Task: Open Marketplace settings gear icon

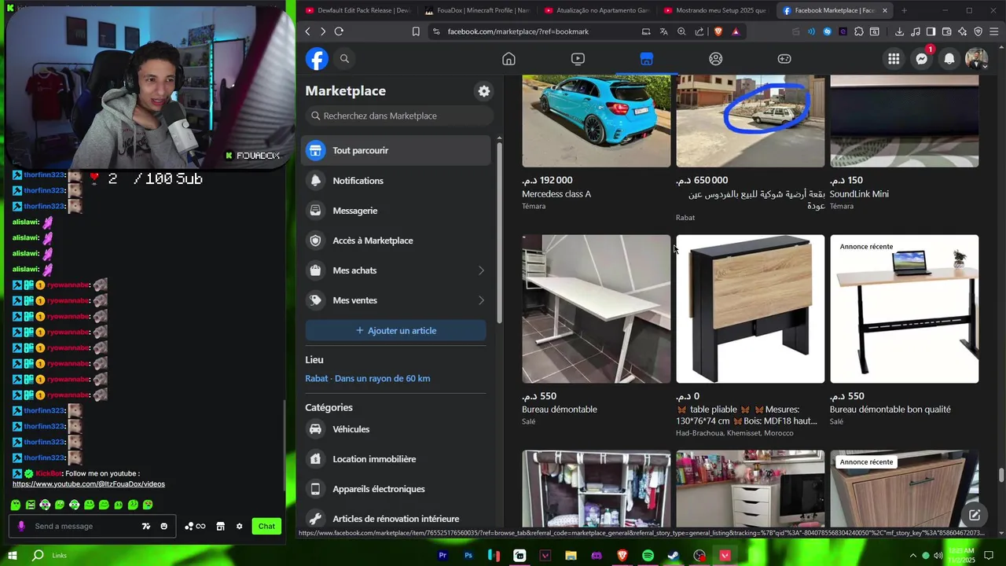Action: (484, 91)
